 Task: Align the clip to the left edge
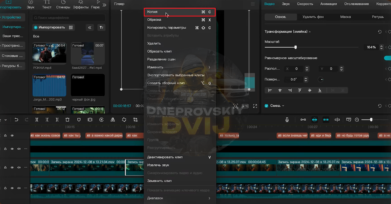point(270,90)
